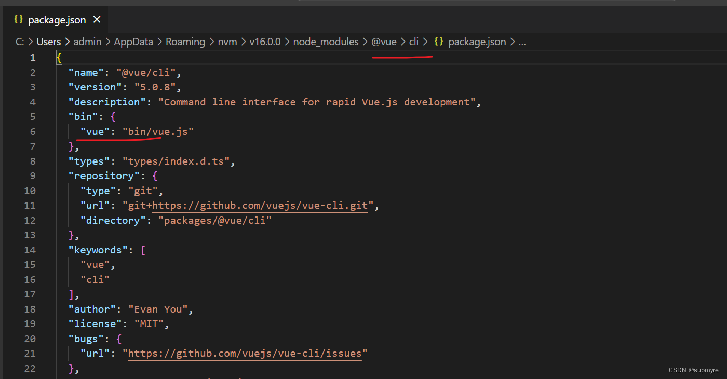Open the cli breadcrumb segment

pos(414,42)
